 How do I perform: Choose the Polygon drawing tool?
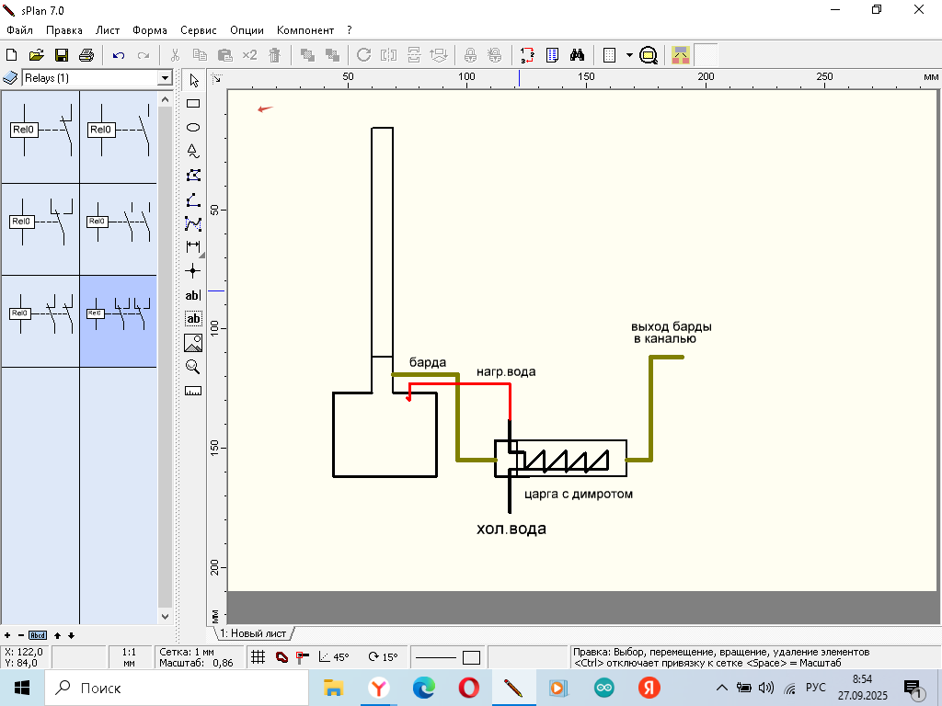[193, 176]
